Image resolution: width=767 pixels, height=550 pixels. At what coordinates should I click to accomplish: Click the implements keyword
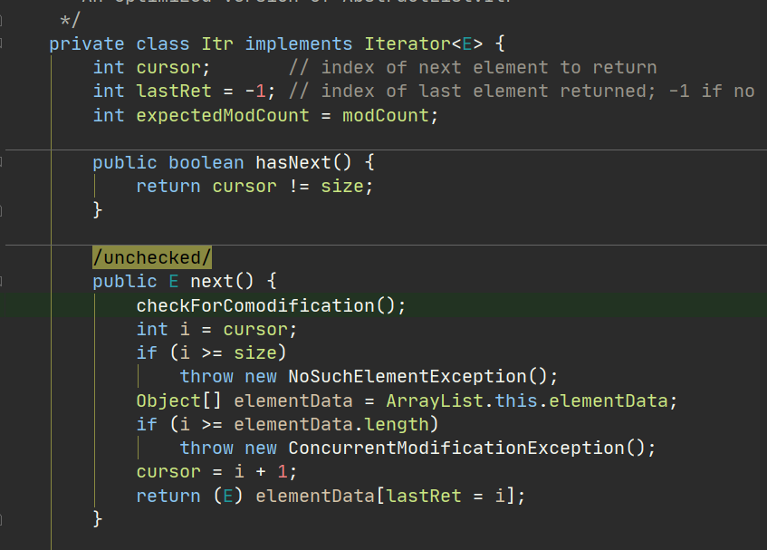(299, 44)
